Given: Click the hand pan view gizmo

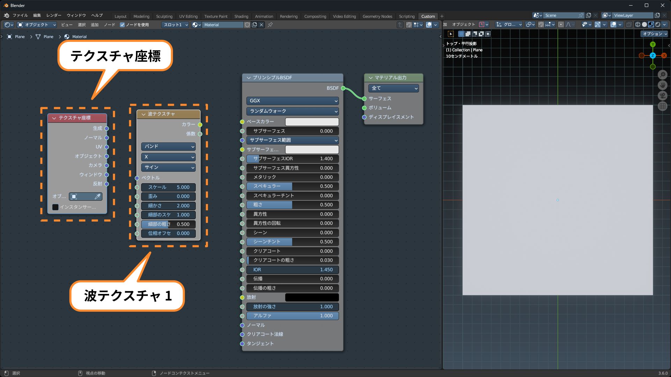Looking at the screenshot, I should [662, 85].
